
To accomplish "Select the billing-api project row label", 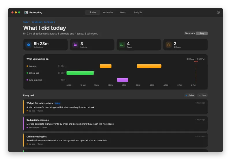I will (x=34, y=73).
